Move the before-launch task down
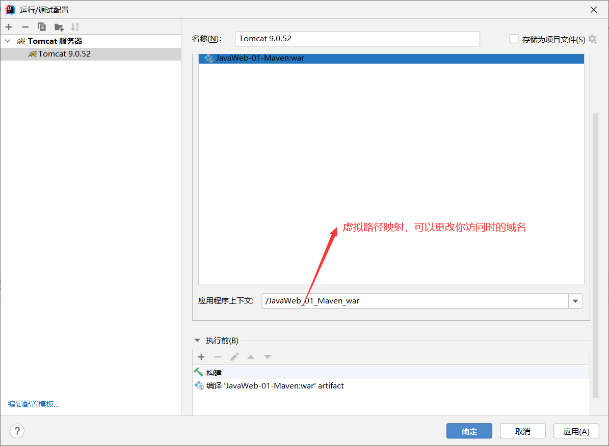This screenshot has height=446, width=609. point(268,357)
